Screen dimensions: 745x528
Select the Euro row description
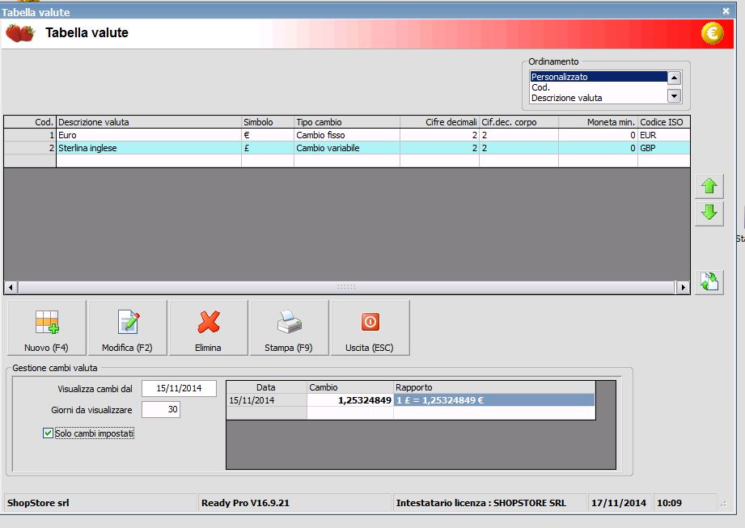149,135
